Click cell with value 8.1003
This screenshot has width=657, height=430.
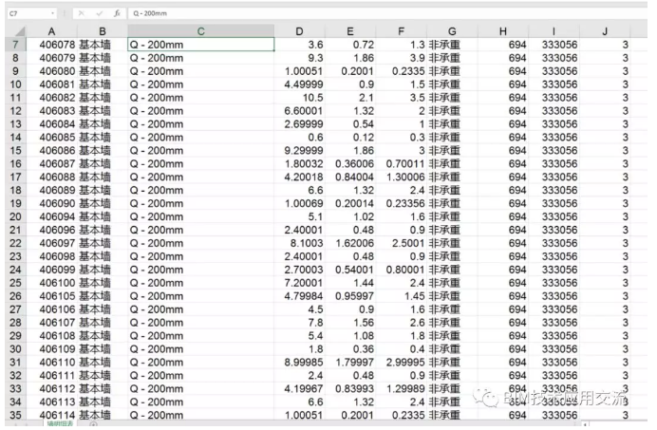click(299, 243)
